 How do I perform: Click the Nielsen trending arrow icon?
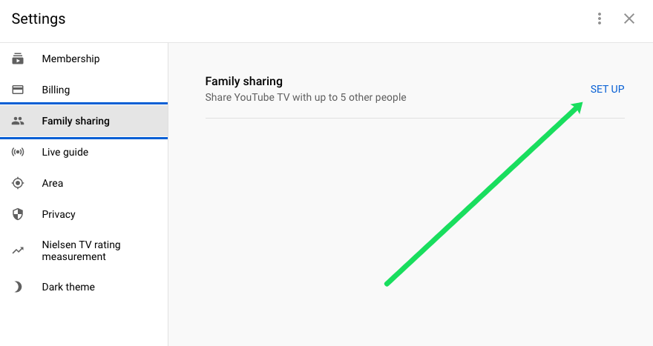tap(18, 250)
